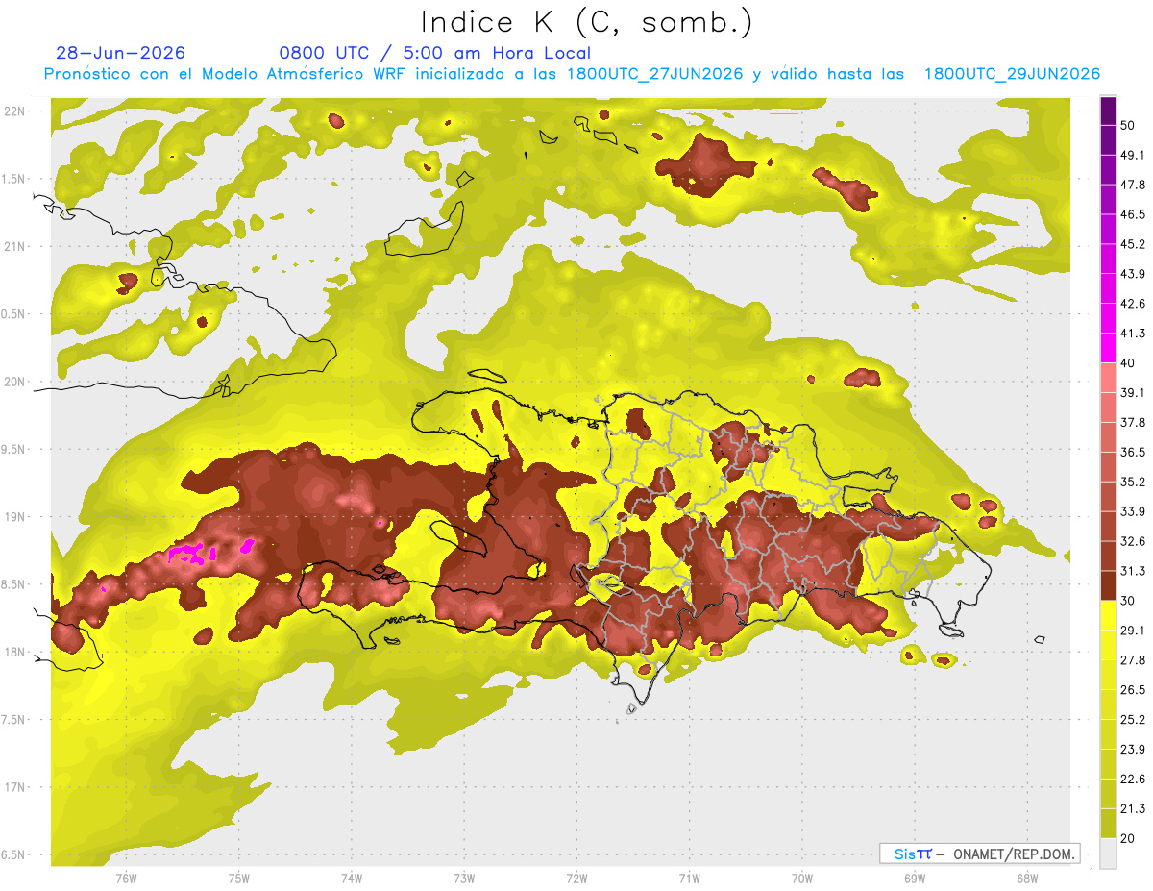Click the magenta colorbar segment between 40 and 41.3
The height and width of the screenshot is (891, 1153).
1108,348
